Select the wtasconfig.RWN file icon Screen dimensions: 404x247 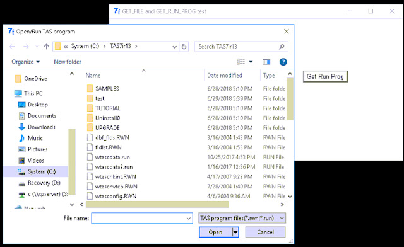point(90,196)
